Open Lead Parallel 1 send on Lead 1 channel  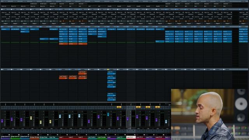[x=63, y=77]
